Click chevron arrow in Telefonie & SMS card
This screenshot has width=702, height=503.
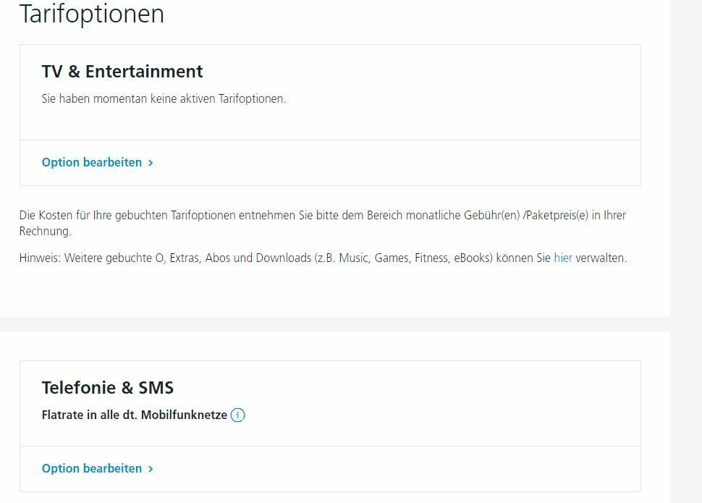[x=151, y=469]
